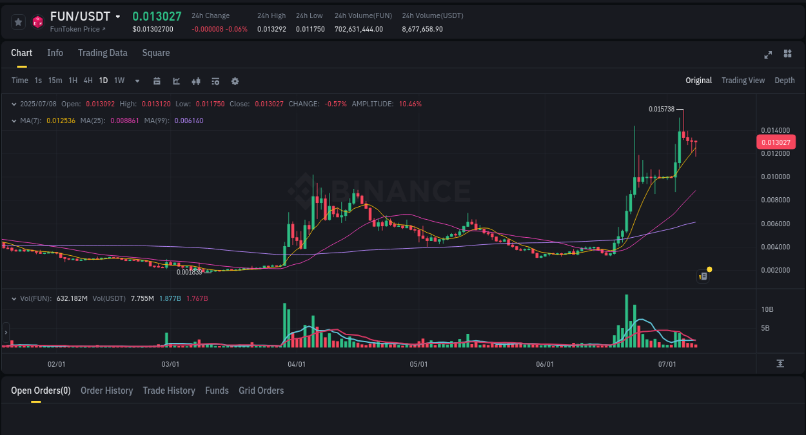Image resolution: width=806 pixels, height=435 pixels.
Task: Enter fullscreen using the expand arrows icon
Action: coord(767,55)
